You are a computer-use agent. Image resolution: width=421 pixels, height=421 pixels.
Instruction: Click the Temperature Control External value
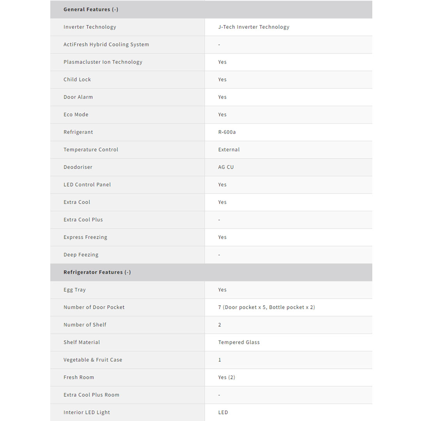(x=229, y=150)
